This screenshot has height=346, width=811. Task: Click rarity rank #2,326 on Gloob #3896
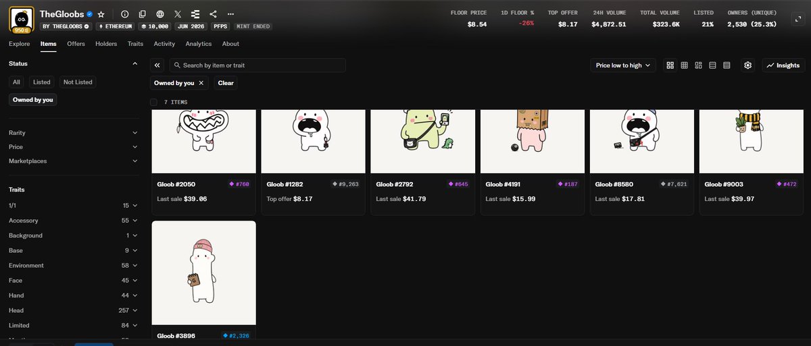[x=235, y=335]
